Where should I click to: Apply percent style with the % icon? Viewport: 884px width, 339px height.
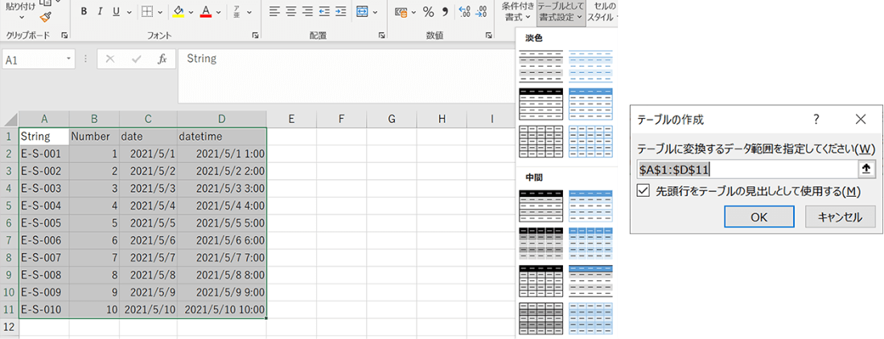pos(428,12)
